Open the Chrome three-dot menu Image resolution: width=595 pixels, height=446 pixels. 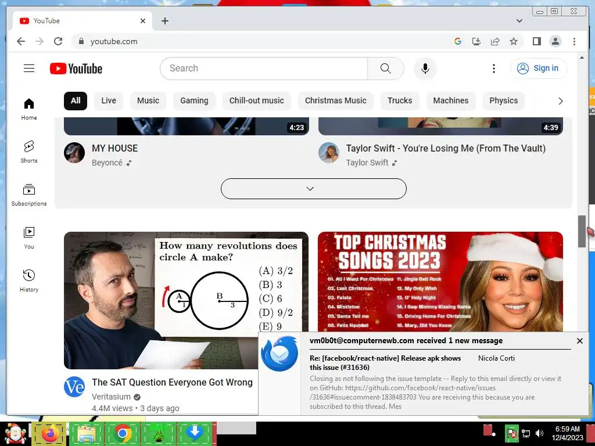click(574, 41)
